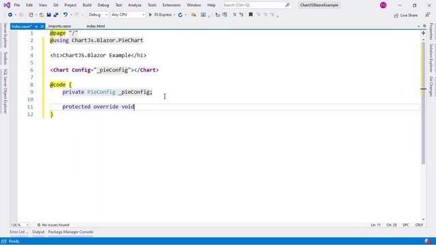Click the window layout icon in toolbar
Screen dimensions: 436x245
[203, 15]
